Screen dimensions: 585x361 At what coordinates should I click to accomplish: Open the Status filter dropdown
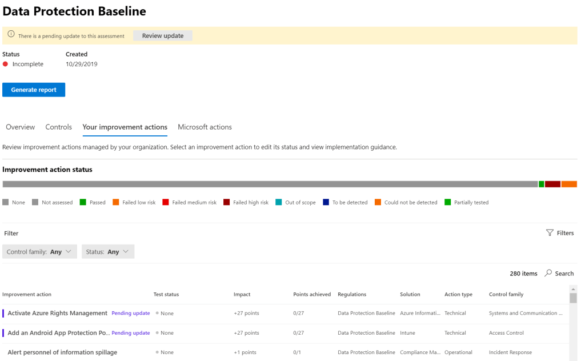[x=108, y=252]
